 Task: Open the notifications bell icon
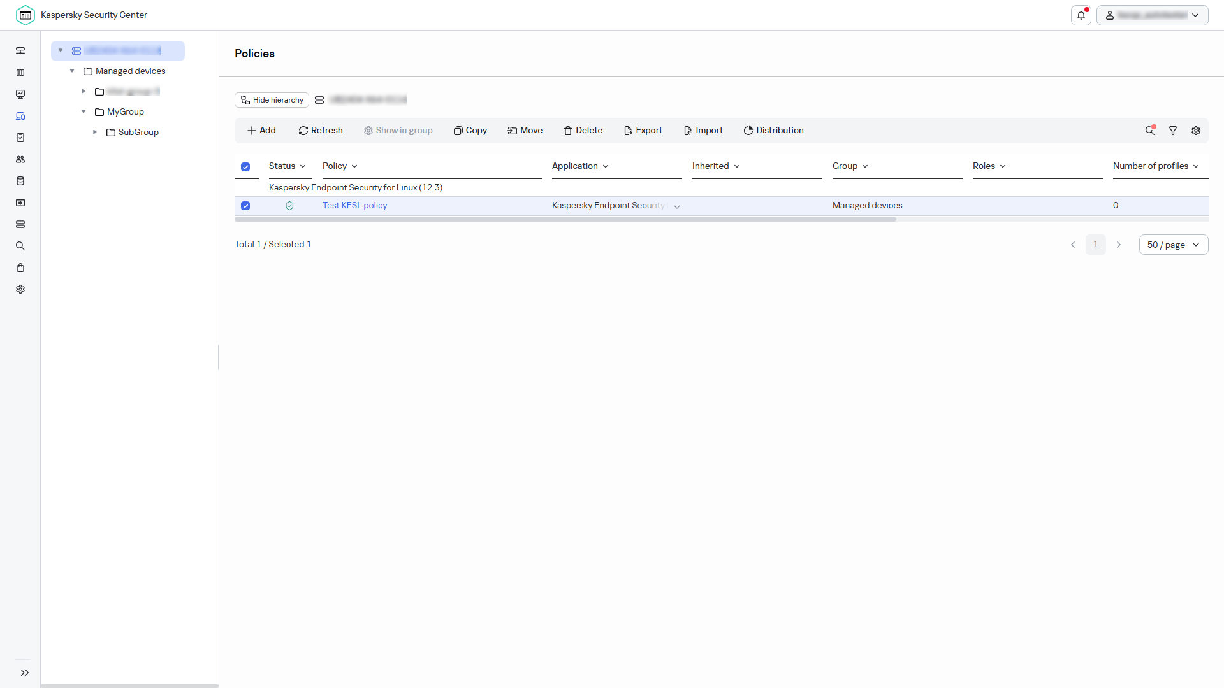click(1081, 15)
